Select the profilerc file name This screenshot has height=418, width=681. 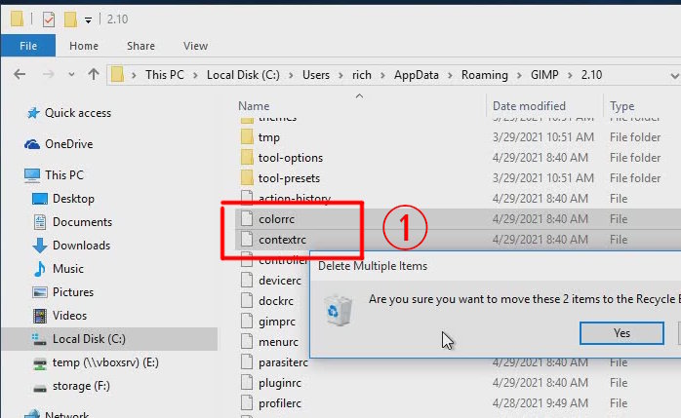click(280, 403)
